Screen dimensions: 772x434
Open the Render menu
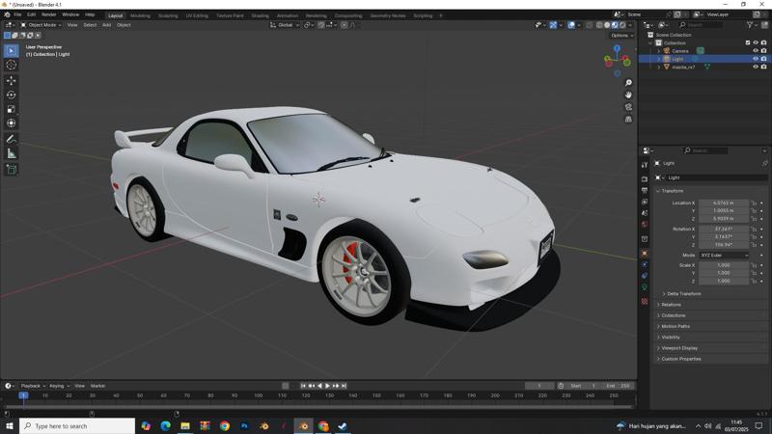coord(48,14)
